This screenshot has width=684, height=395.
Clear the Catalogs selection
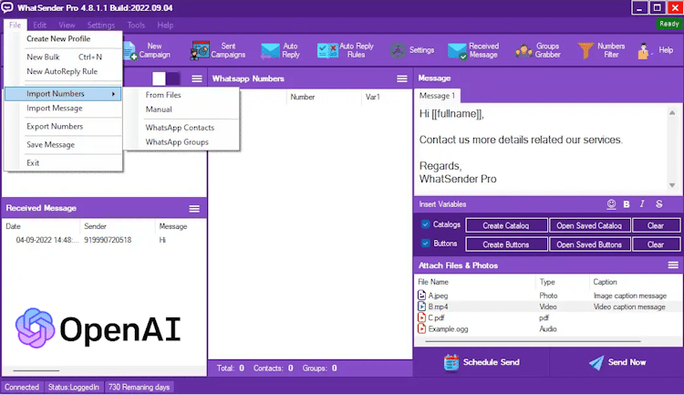pos(656,225)
